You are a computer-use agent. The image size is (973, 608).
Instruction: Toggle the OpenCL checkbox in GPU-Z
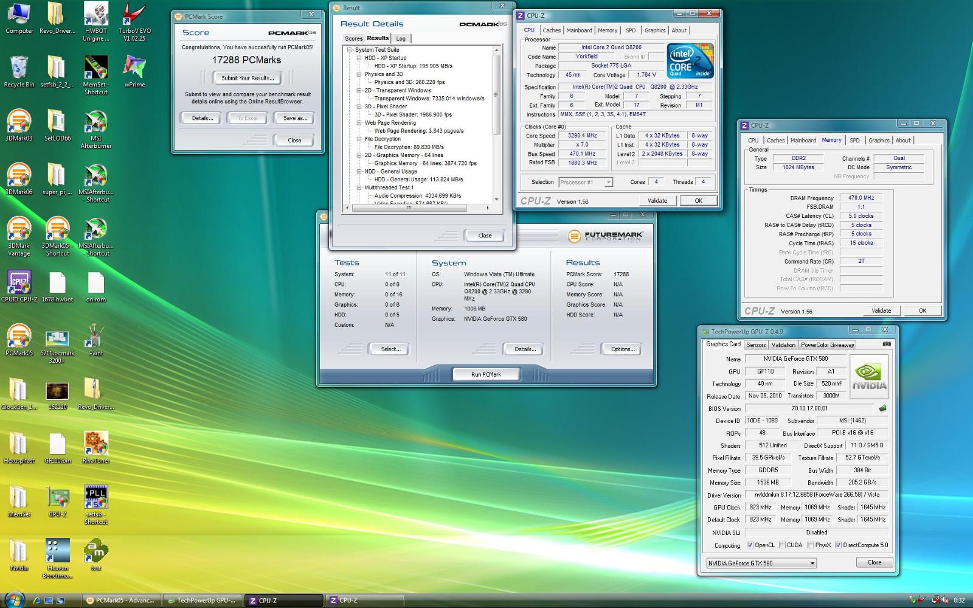click(x=750, y=545)
